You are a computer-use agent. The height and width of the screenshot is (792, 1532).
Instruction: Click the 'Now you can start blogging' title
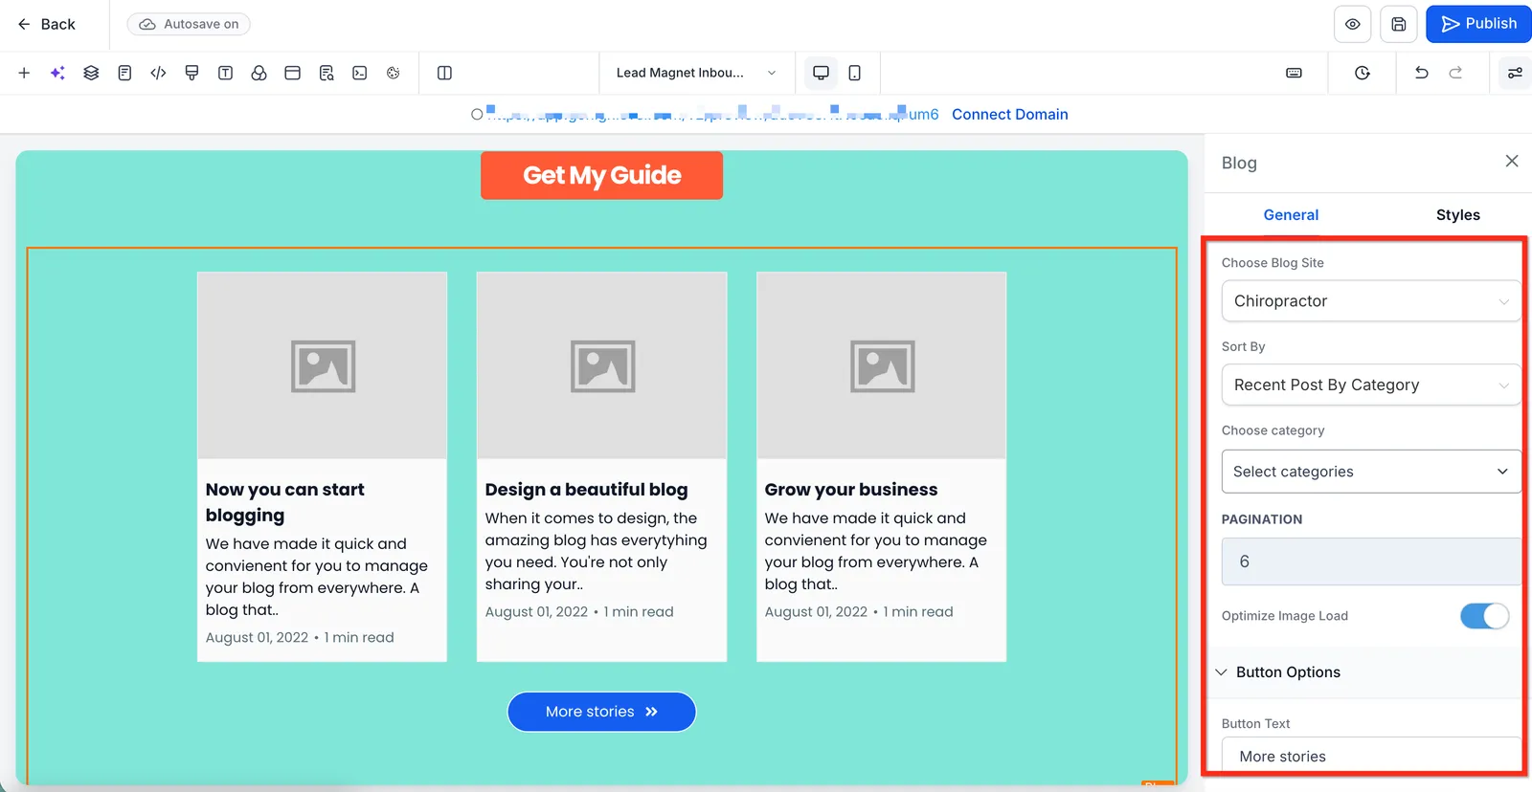click(285, 502)
